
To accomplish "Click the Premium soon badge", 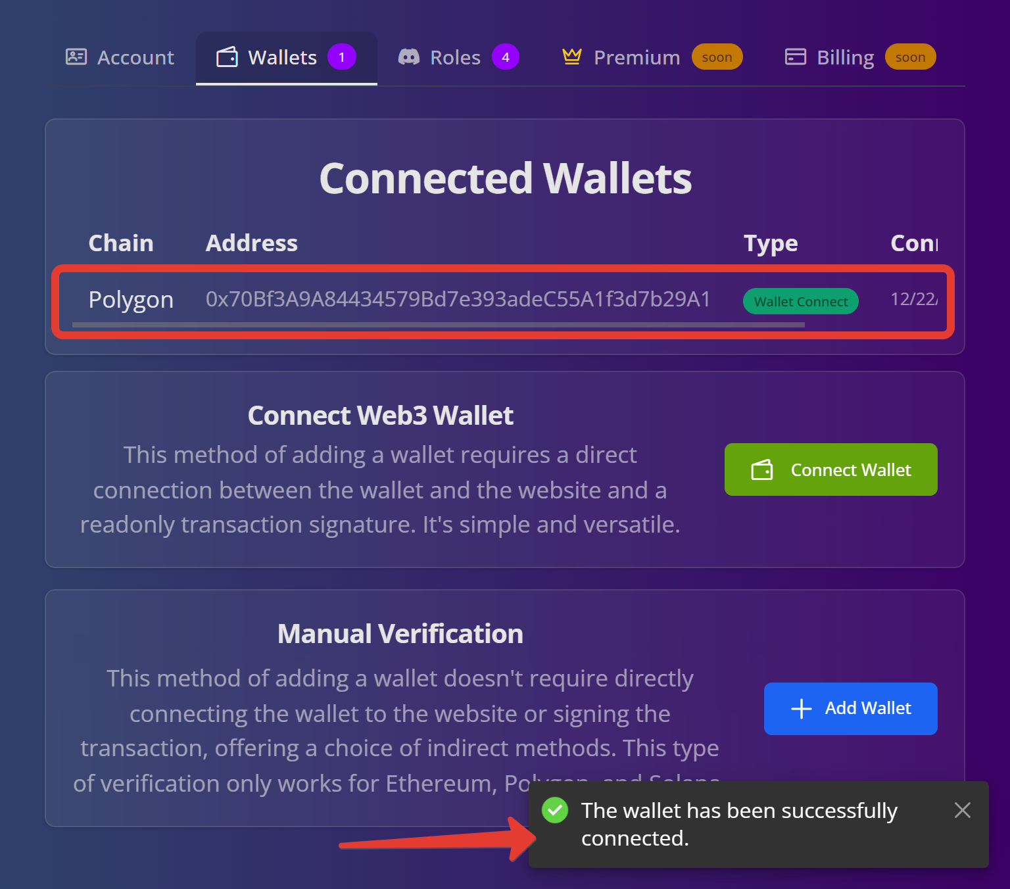I will tap(717, 57).
